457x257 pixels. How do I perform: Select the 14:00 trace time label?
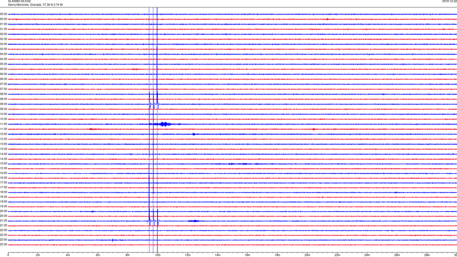3,154
